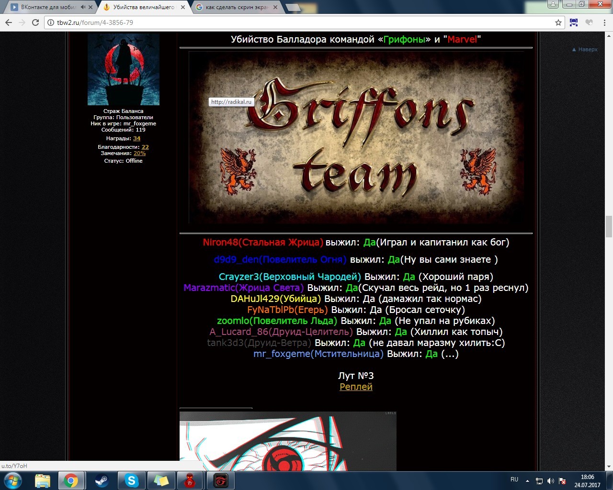Viewport: 613px width, 490px height.
Task: Open Chrome's three-dot menu
Action: click(x=604, y=22)
